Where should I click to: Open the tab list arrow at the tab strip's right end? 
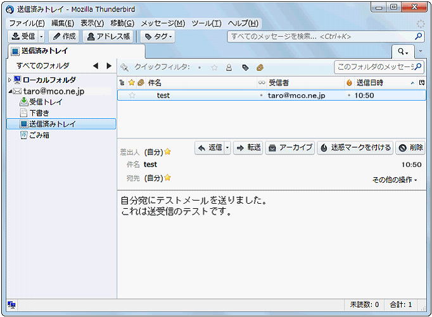tap(421, 51)
